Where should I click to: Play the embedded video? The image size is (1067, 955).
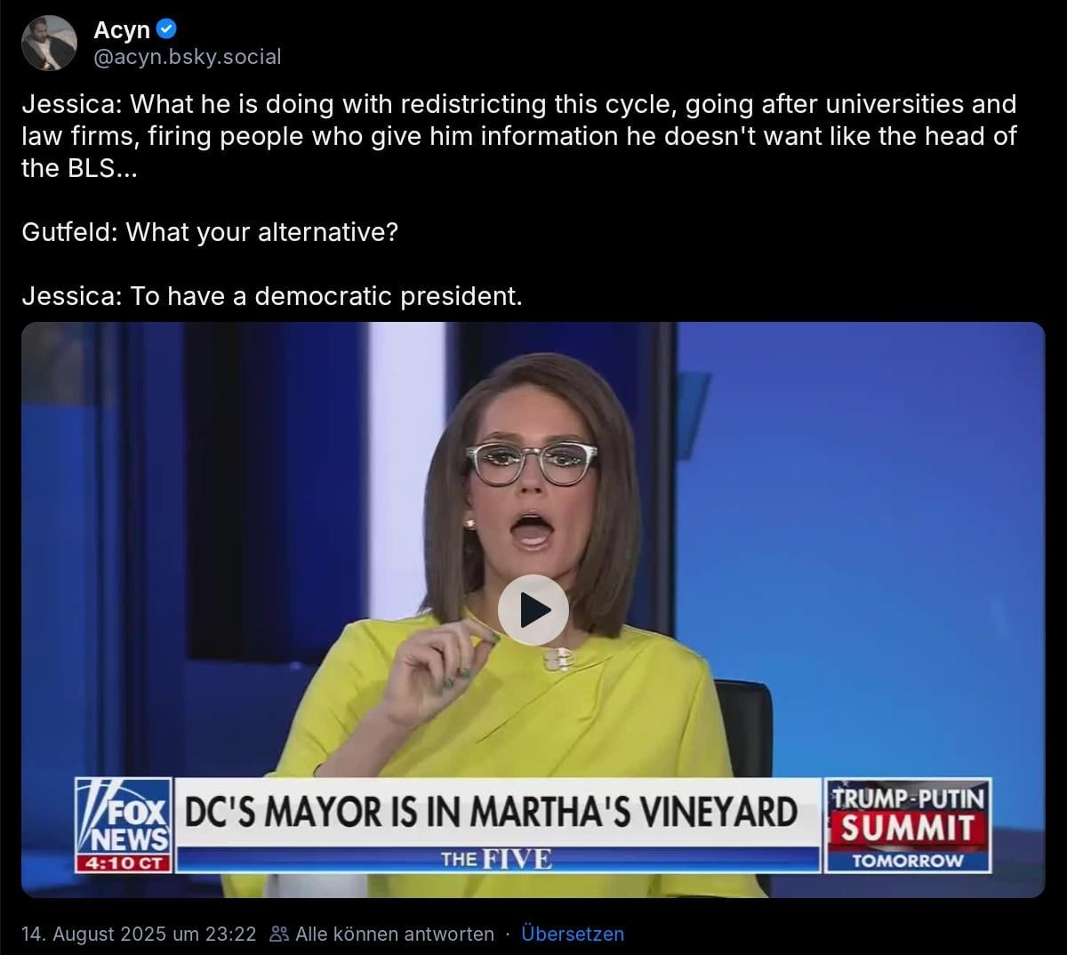pos(533,610)
